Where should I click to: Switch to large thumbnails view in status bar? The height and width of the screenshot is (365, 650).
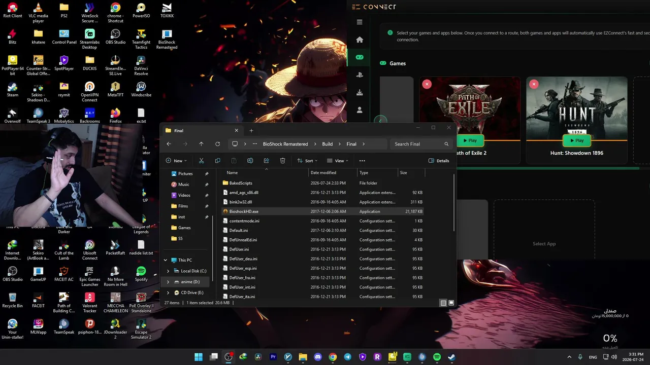tap(451, 303)
